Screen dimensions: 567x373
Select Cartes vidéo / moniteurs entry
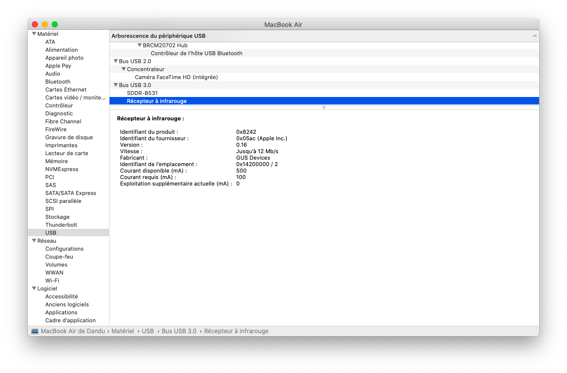pos(75,97)
